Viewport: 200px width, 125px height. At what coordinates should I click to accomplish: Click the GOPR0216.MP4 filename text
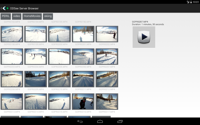(x=83, y=112)
